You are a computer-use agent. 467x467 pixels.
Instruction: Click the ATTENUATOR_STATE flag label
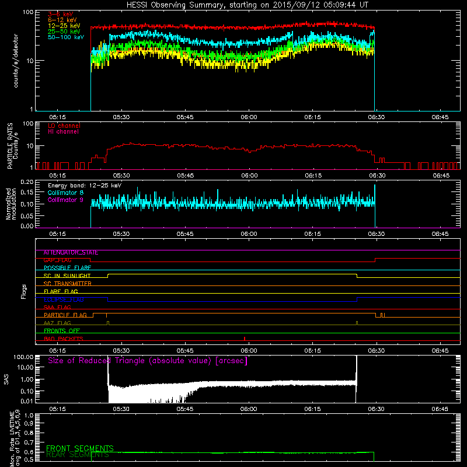tap(71, 253)
